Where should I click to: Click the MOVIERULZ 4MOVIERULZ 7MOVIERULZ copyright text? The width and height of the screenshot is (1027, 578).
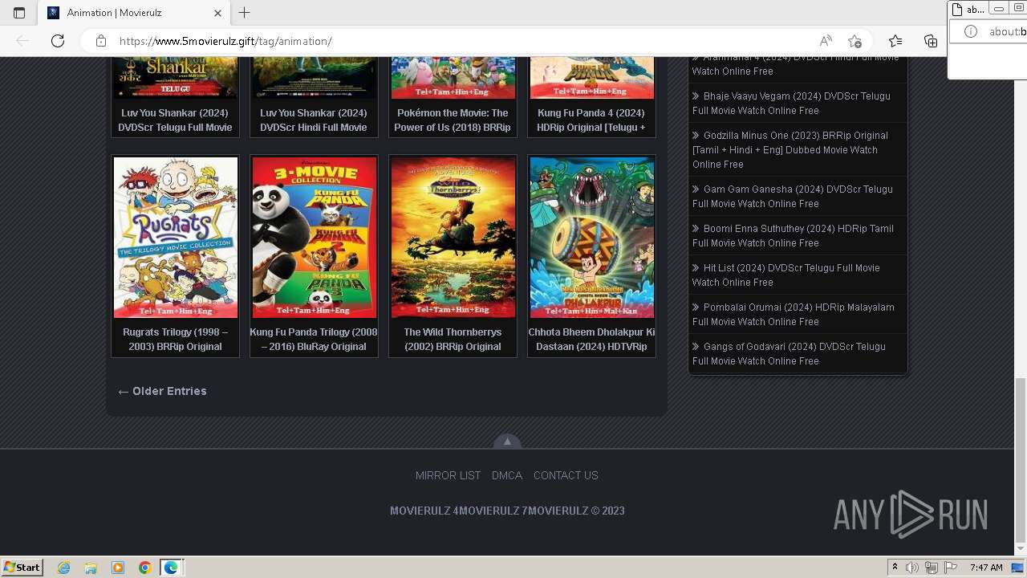pos(507,511)
